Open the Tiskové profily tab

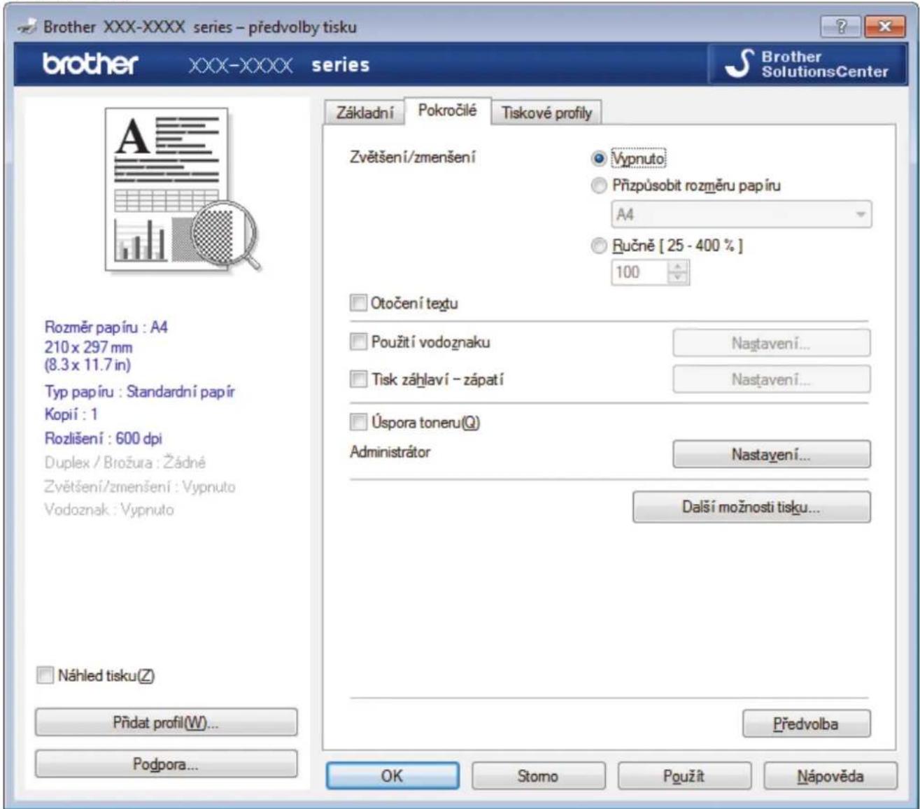[x=546, y=113]
